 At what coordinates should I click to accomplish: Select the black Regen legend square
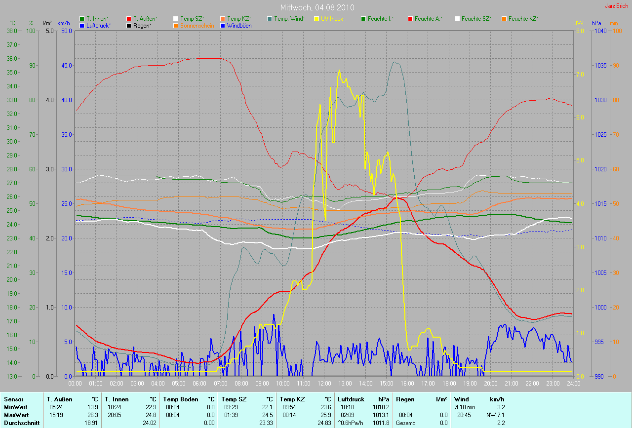coord(129,25)
